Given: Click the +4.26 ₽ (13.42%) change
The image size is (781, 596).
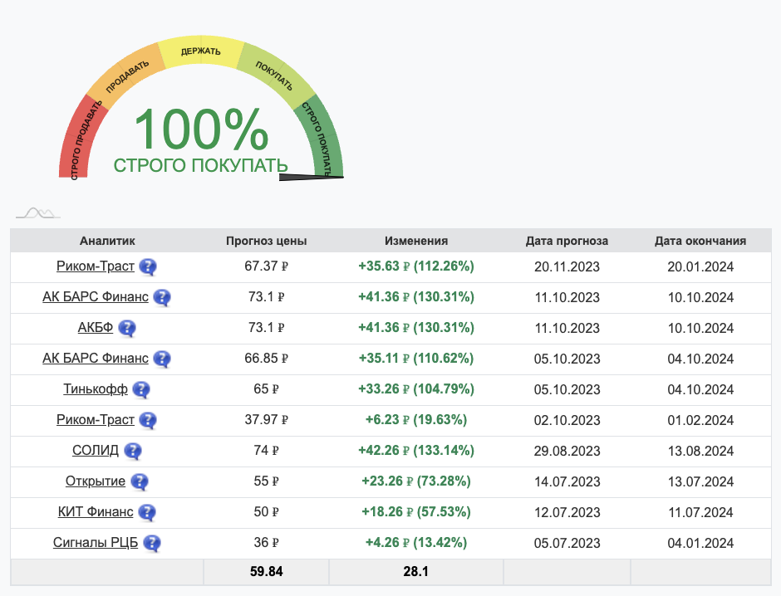Looking at the screenshot, I should pyautogui.click(x=416, y=542).
